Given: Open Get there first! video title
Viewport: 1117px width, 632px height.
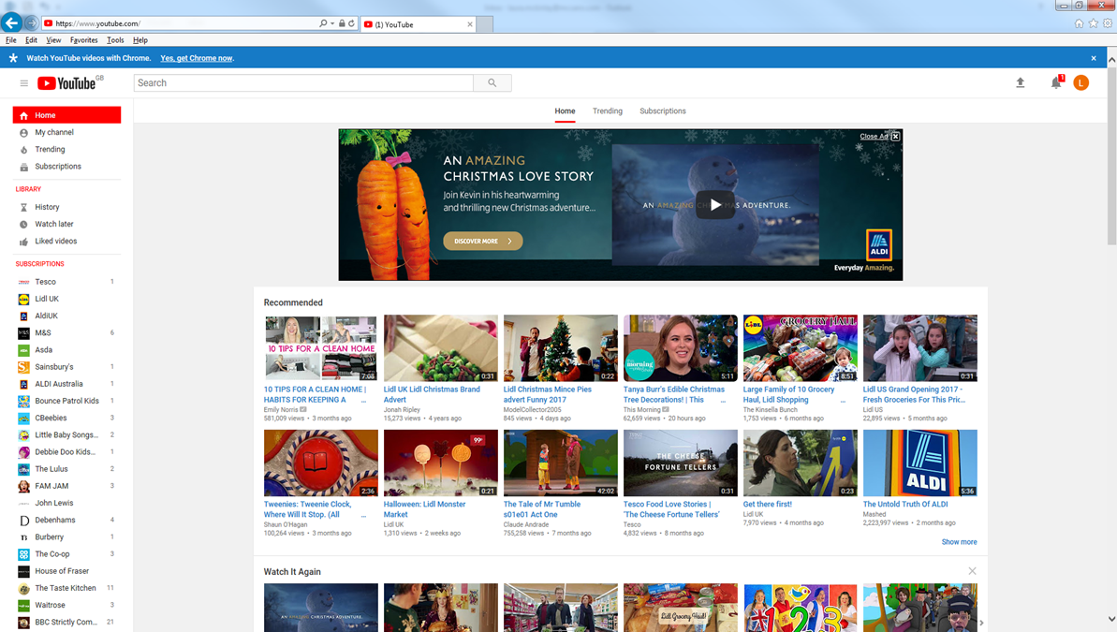Looking at the screenshot, I should tap(767, 505).
